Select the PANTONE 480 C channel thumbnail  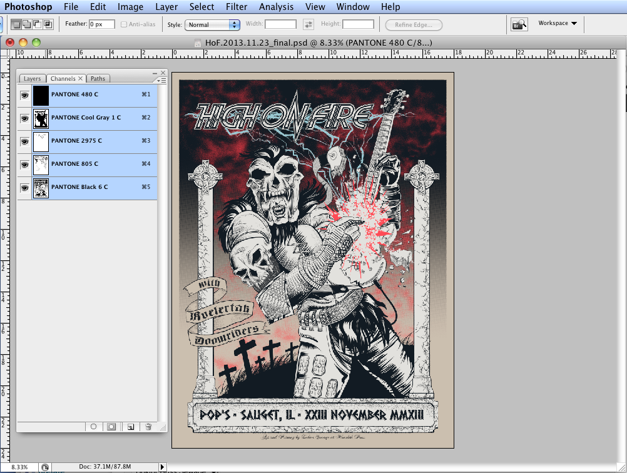41,96
